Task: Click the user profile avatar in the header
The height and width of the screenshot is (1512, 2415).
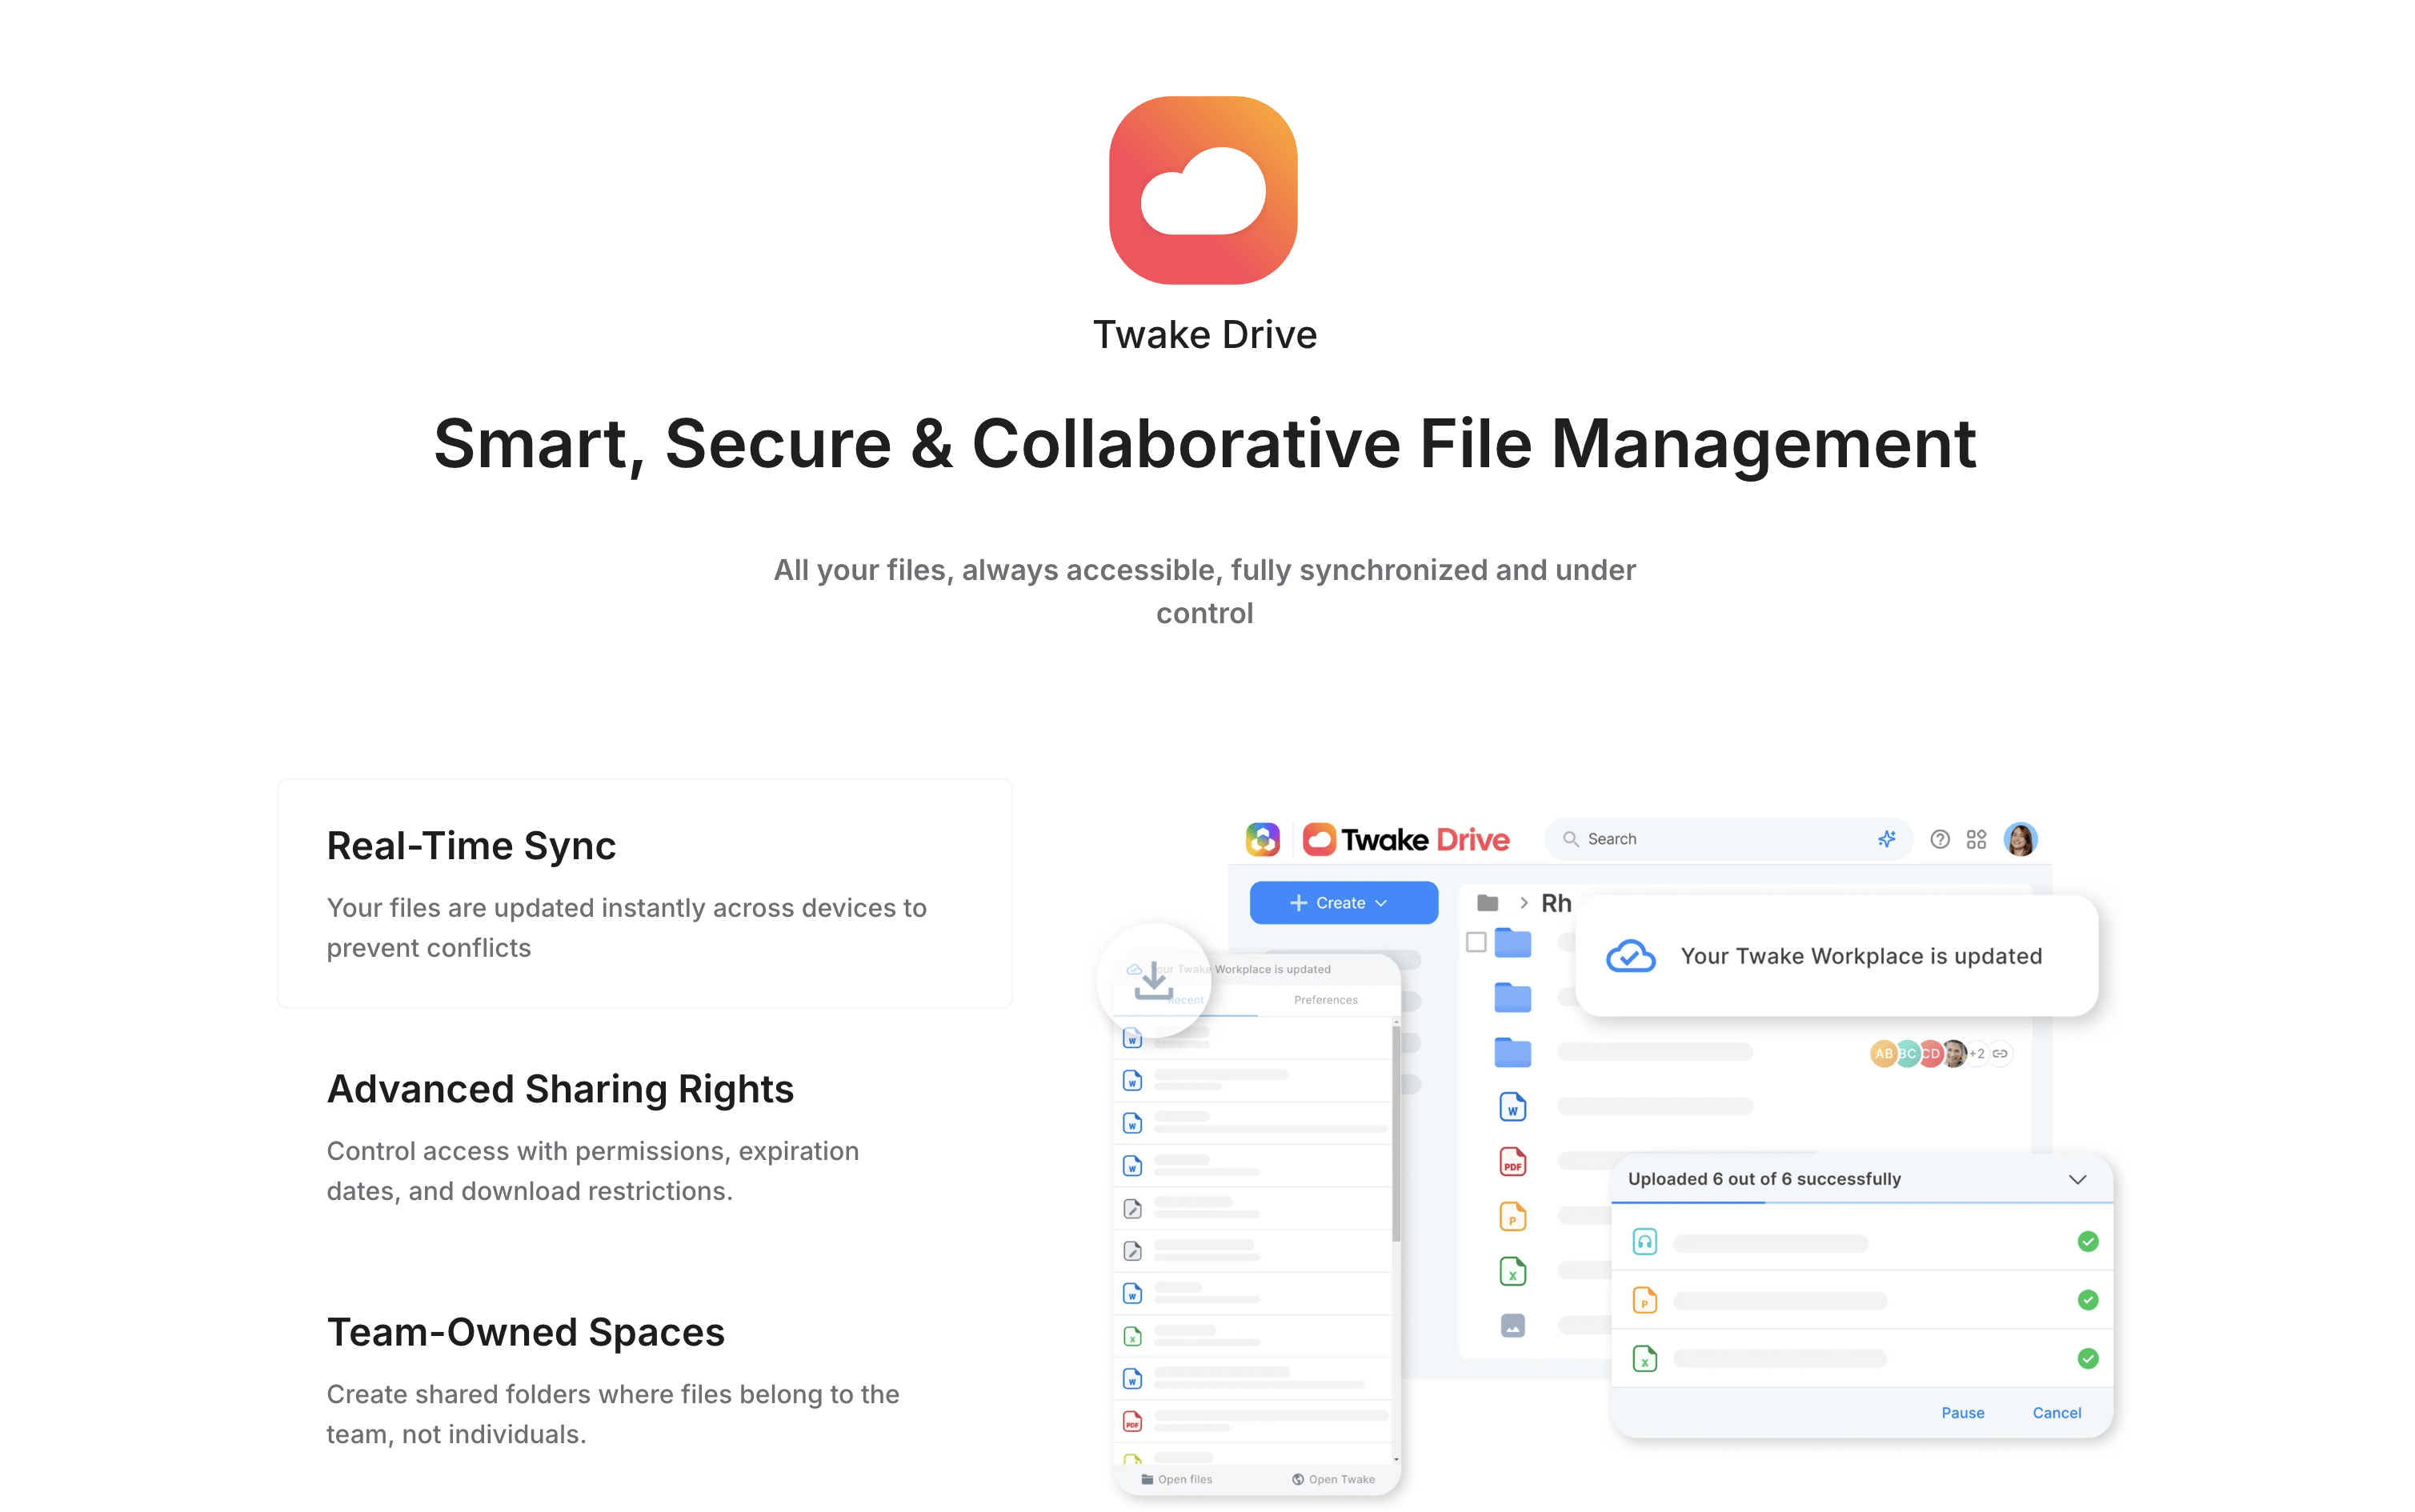Action: (x=2020, y=839)
